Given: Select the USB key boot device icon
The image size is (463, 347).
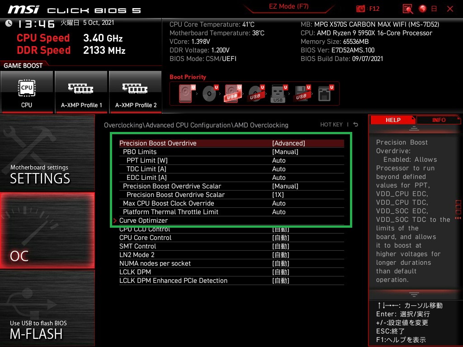Looking at the screenshot, I should [x=279, y=94].
